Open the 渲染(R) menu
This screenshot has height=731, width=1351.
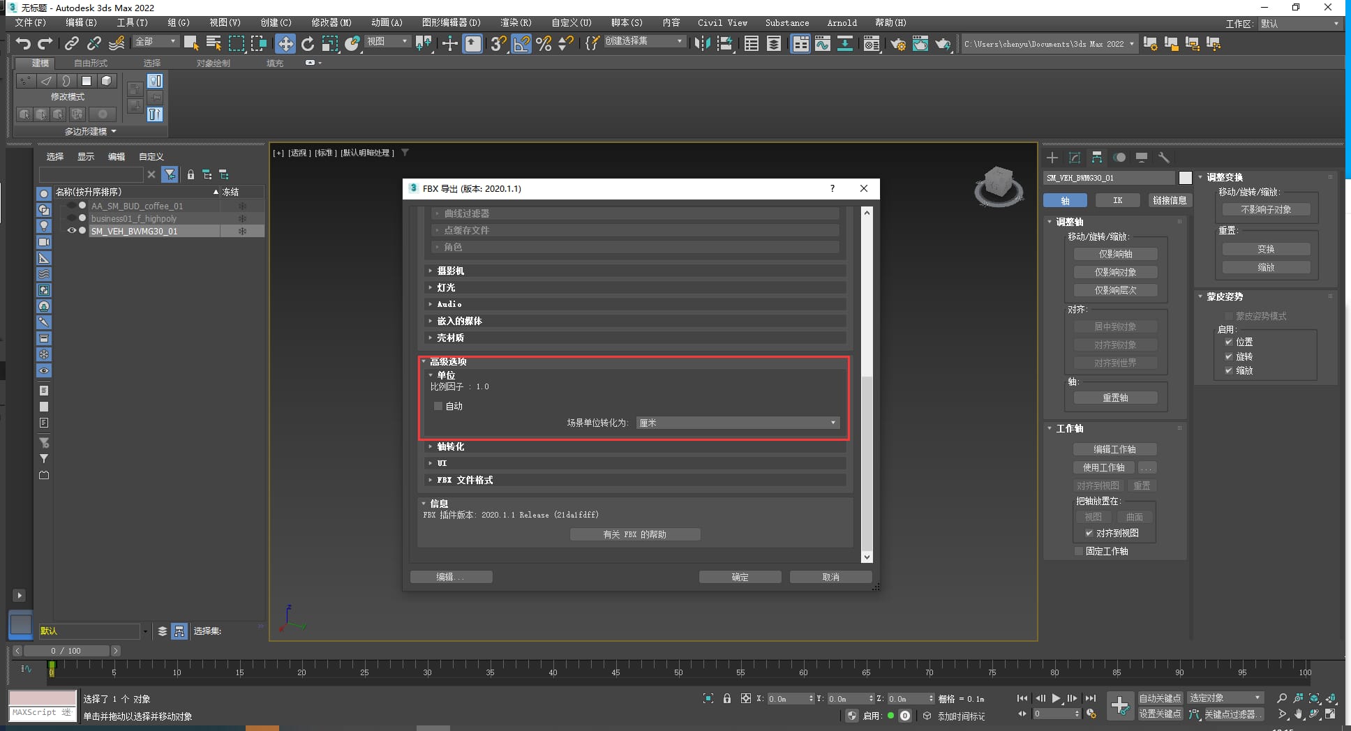coord(516,23)
